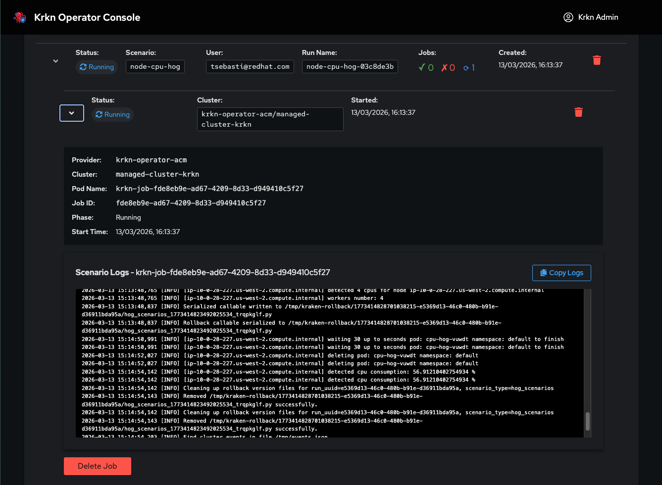Click the Krkn octopus logo icon
662x485 pixels.
19,17
